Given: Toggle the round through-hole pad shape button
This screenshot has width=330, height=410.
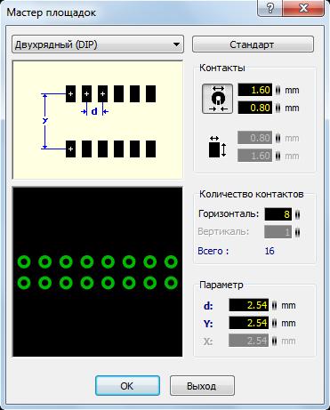Looking at the screenshot, I should pos(217,99).
